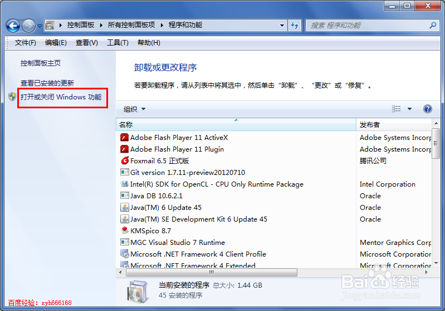The image size is (445, 311).
Task: Open the address bar history dropdown
Action: (282, 26)
